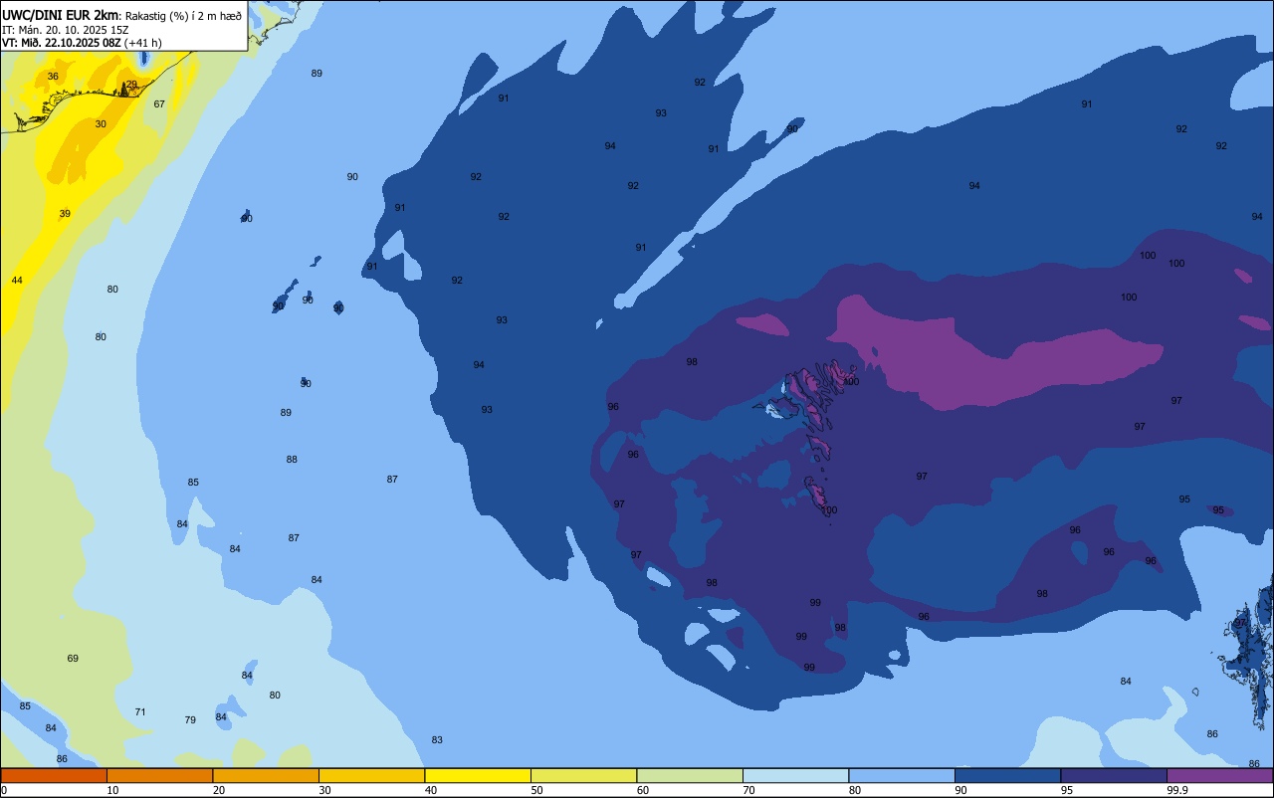
Task: Click the "Rakastig (%) í 2 m hæð" label
Action: pos(183,16)
